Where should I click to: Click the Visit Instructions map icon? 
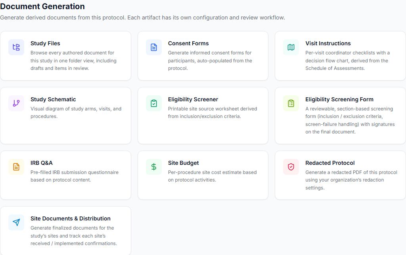pos(291,47)
